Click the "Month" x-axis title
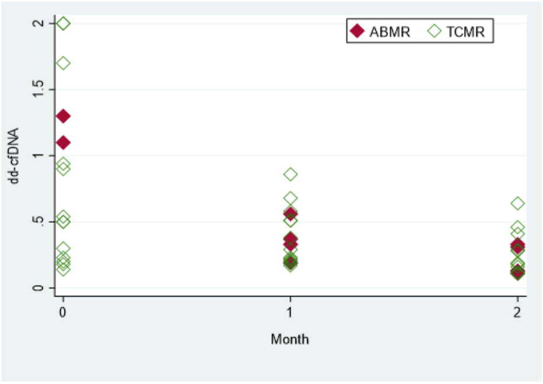The width and height of the screenshot is (543, 384). click(x=290, y=339)
